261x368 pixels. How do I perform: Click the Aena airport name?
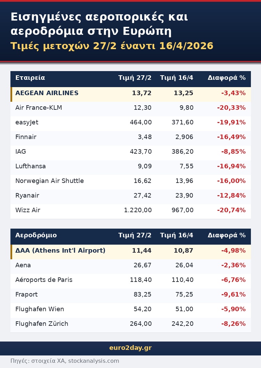click(23, 265)
